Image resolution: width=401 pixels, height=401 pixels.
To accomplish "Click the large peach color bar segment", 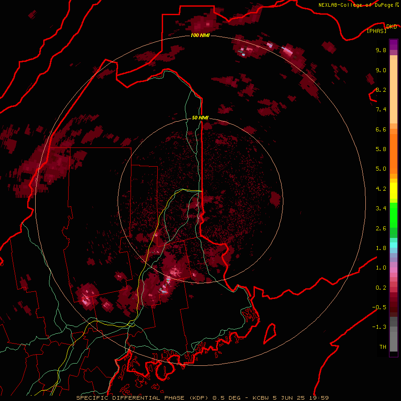I will 393,91.
